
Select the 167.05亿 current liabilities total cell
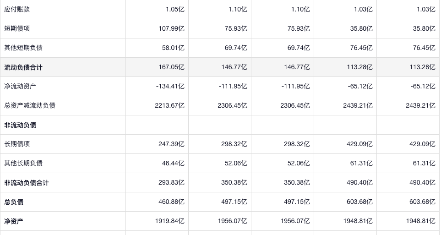tap(171, 67)
